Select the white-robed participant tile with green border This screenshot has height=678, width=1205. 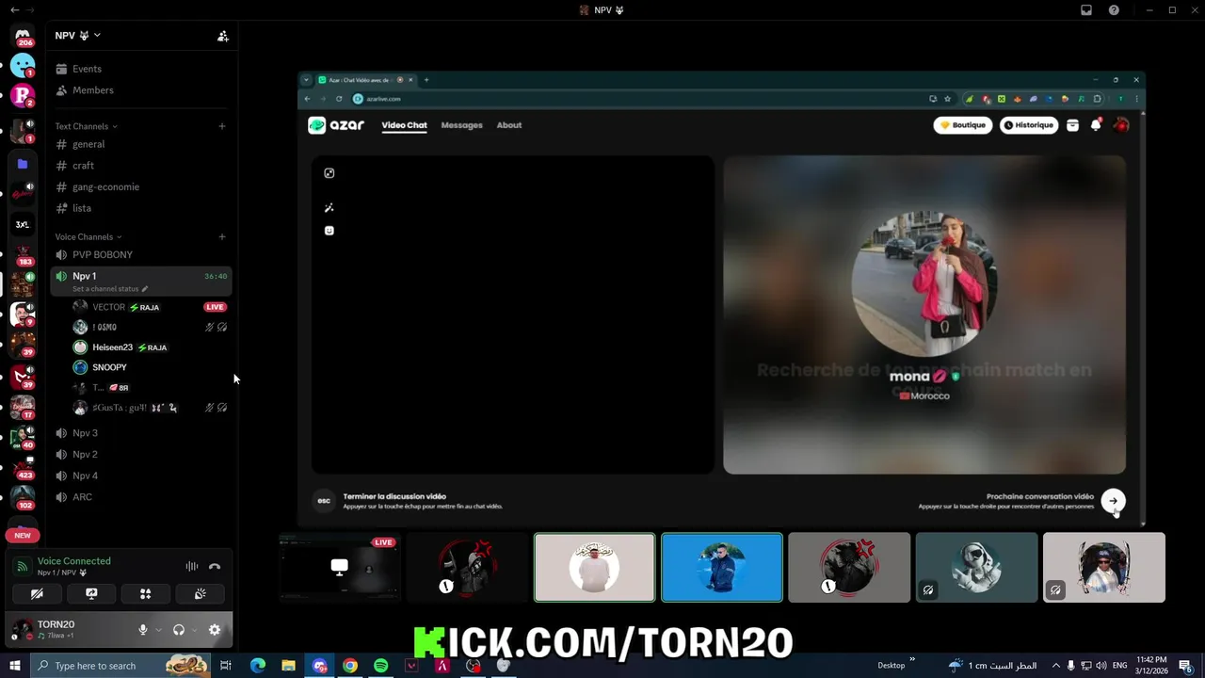595,568
